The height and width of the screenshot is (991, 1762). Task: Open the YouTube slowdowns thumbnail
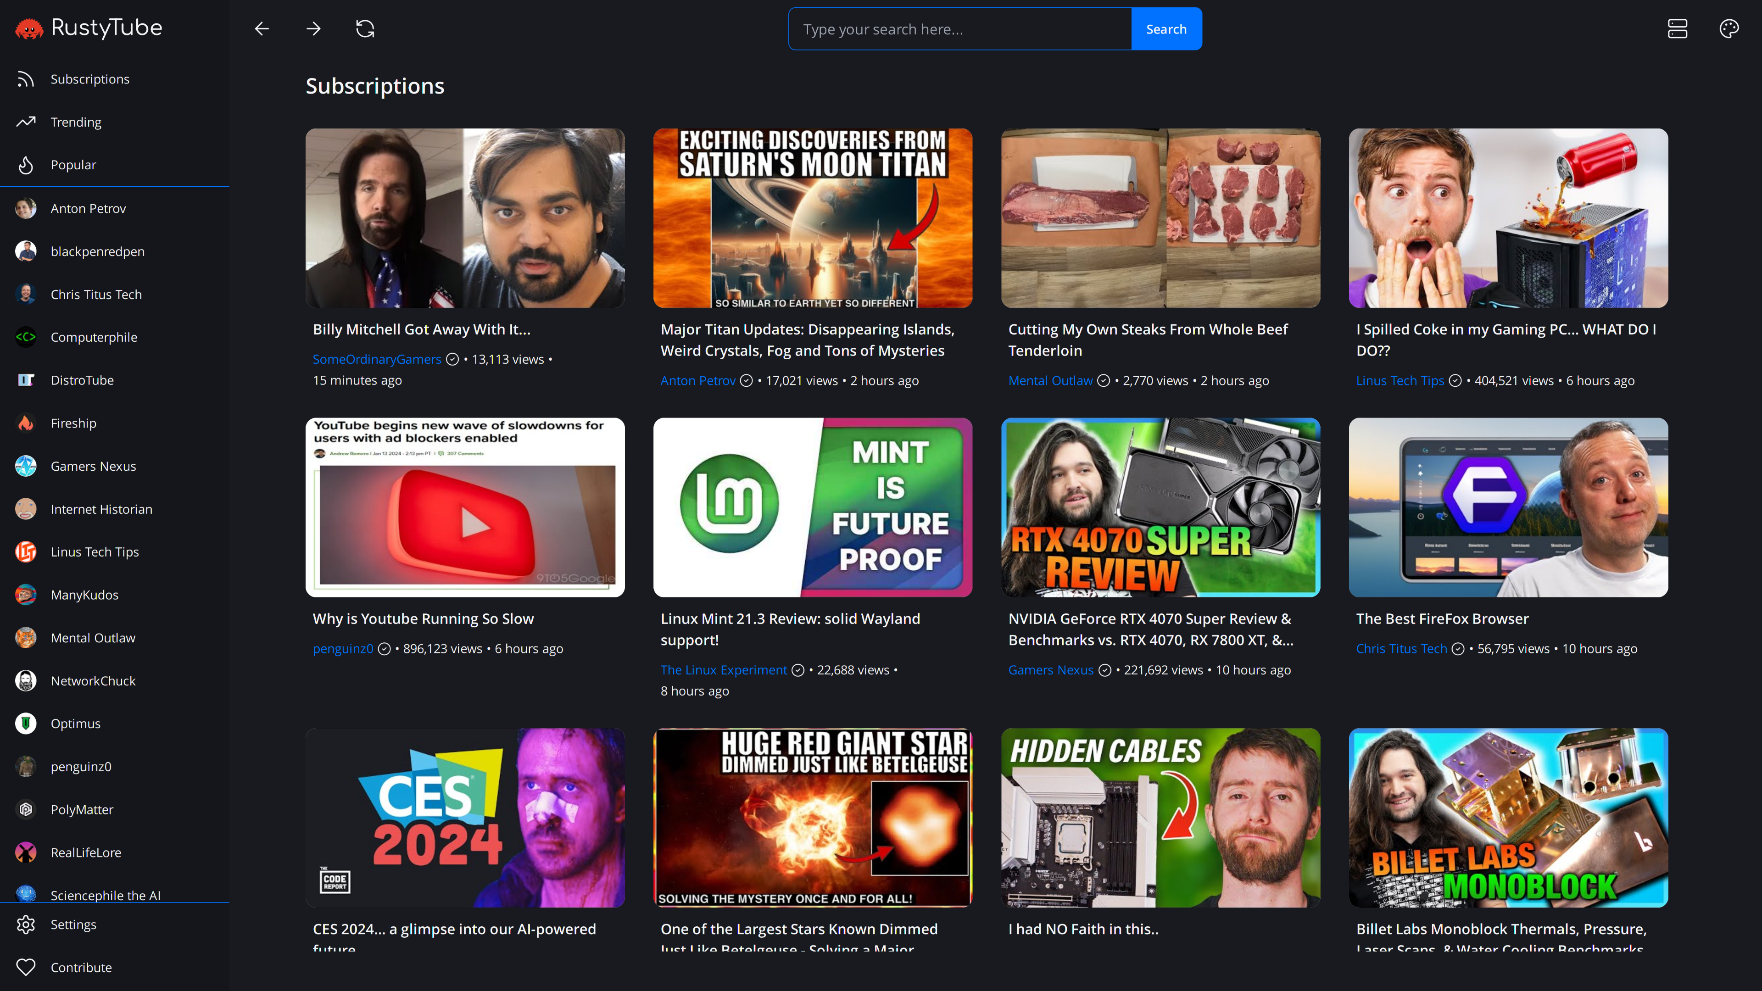(465, 507)
